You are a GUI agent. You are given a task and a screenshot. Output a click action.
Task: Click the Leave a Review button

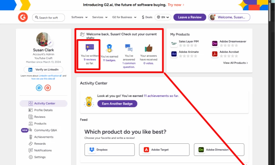[189, 17]
